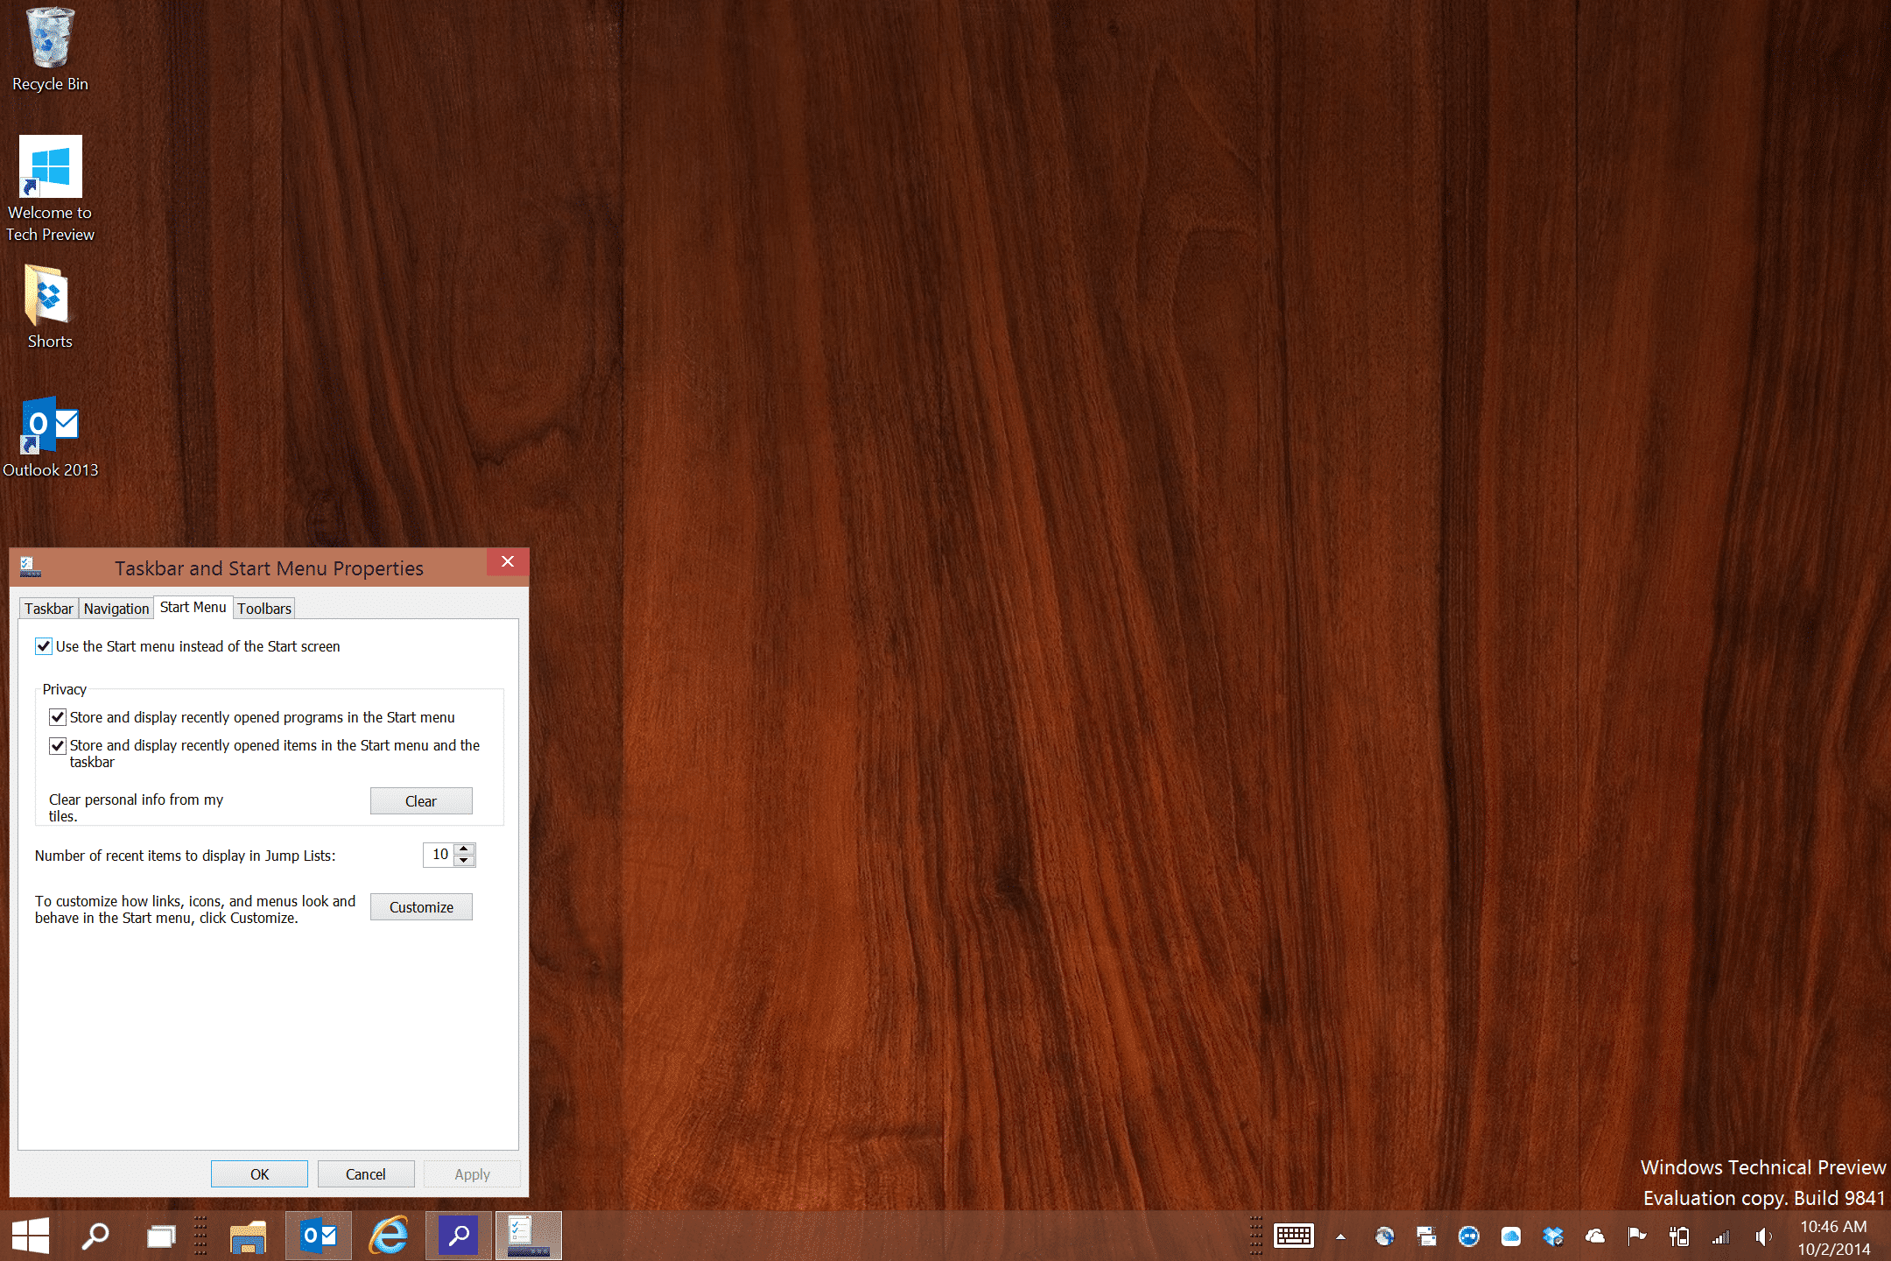The width and height of the screenshot is (1891, 1261).
Task: Launch Internet Explorer from taskbar
Action: (x=389, y=1236)
